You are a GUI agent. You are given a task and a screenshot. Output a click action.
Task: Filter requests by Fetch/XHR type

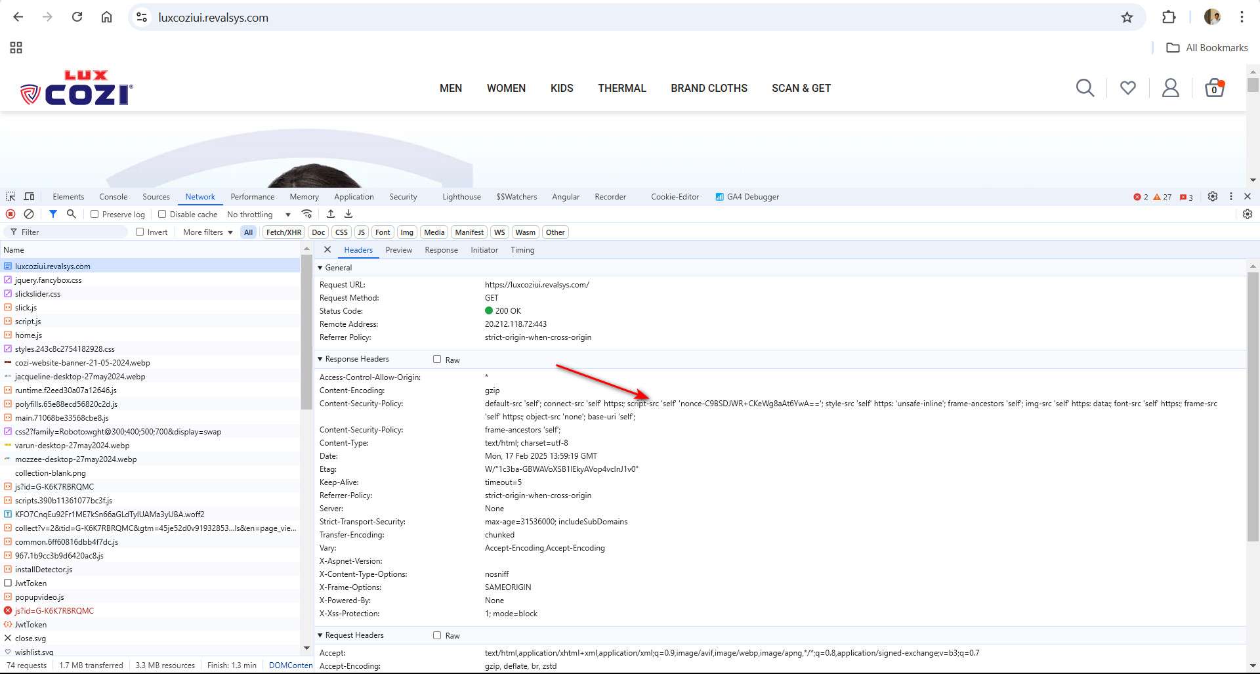(x=283, y=232)
